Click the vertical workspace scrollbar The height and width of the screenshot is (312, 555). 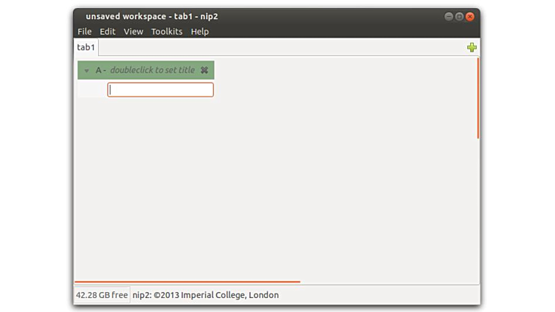coord(478,98)
